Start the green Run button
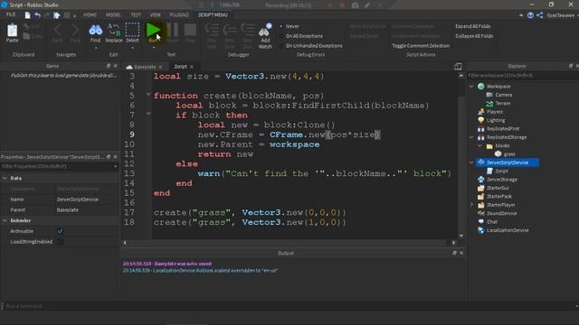 click(x=153, y=30)
